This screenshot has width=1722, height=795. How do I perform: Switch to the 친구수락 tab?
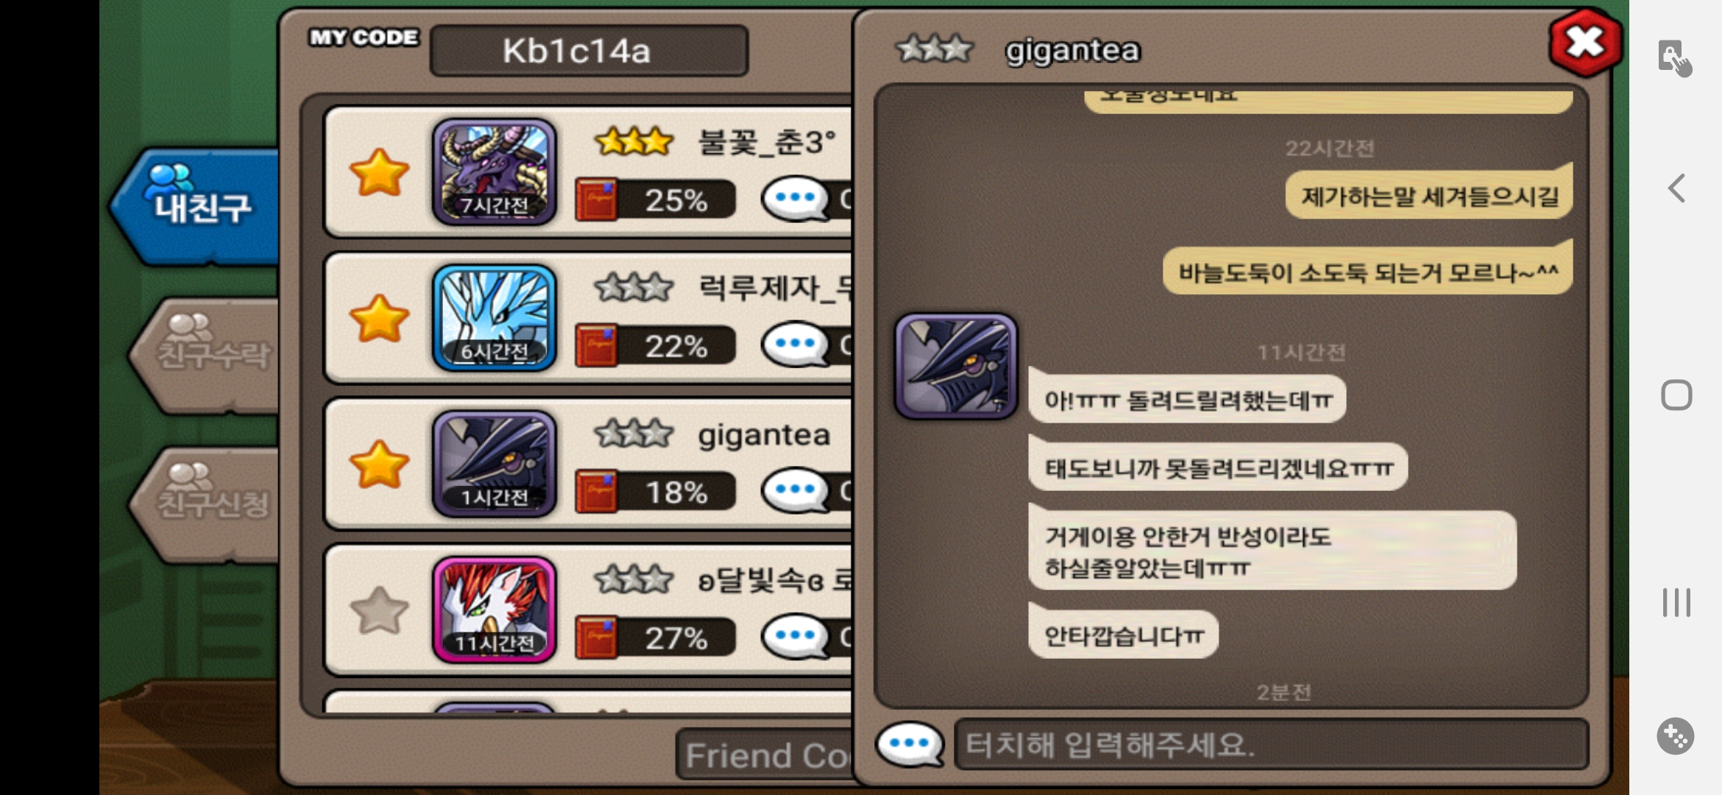(x=206, y=354)
